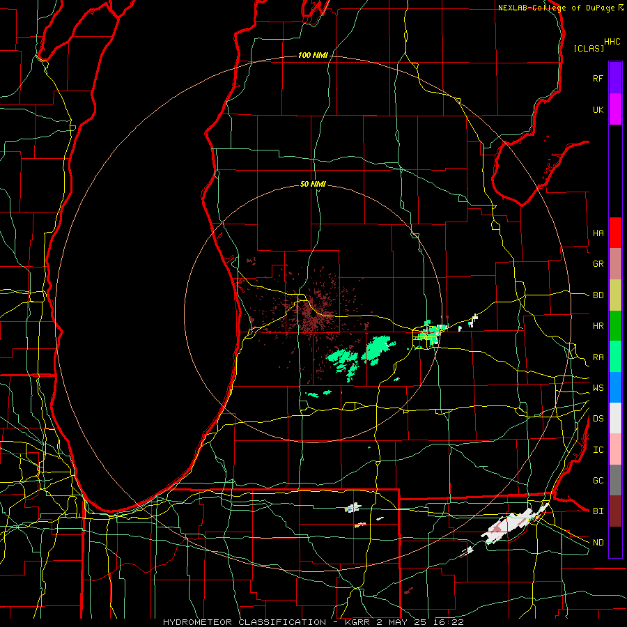Image resolution: width=627 pixels, height=627 pixels.
Task: Click the 'HR' legend label
Action: click(598, 326)
